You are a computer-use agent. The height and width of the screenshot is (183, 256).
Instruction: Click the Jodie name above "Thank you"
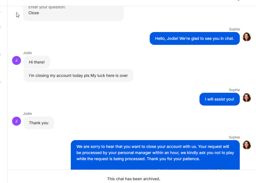(27, 114)
